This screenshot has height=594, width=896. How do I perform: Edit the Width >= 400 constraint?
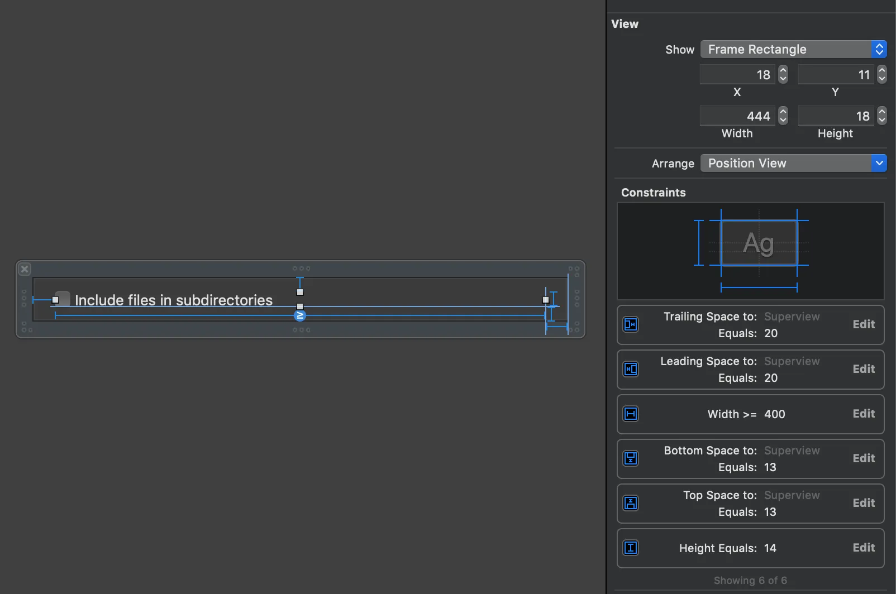coord(864,414)
